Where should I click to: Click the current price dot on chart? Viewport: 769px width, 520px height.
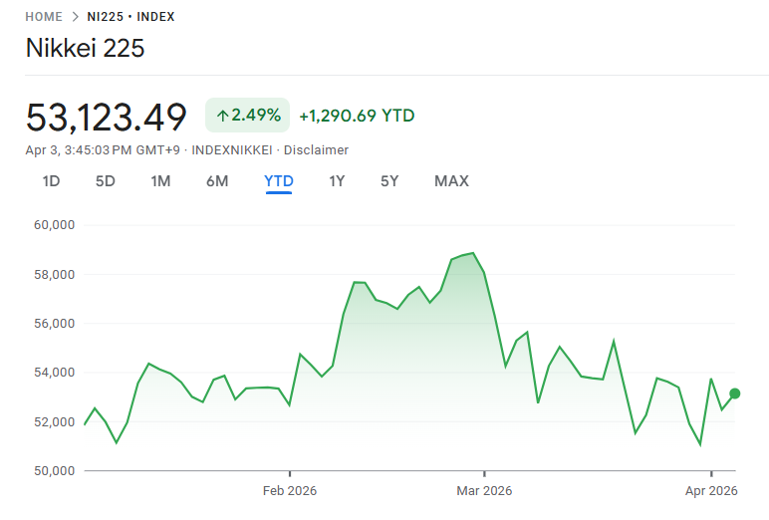coord(735,393)
